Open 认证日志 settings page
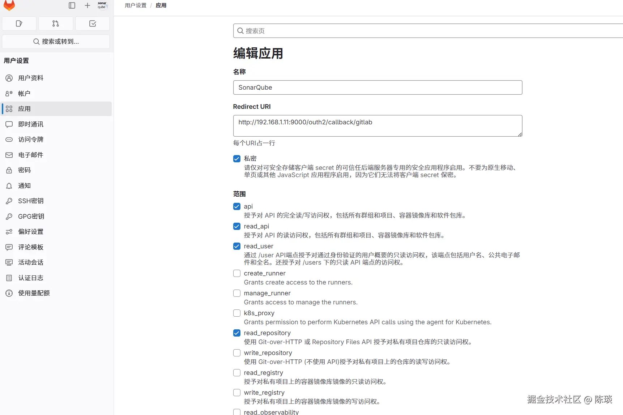This screenshot has width=623, height=415. [x=57, y=278]
